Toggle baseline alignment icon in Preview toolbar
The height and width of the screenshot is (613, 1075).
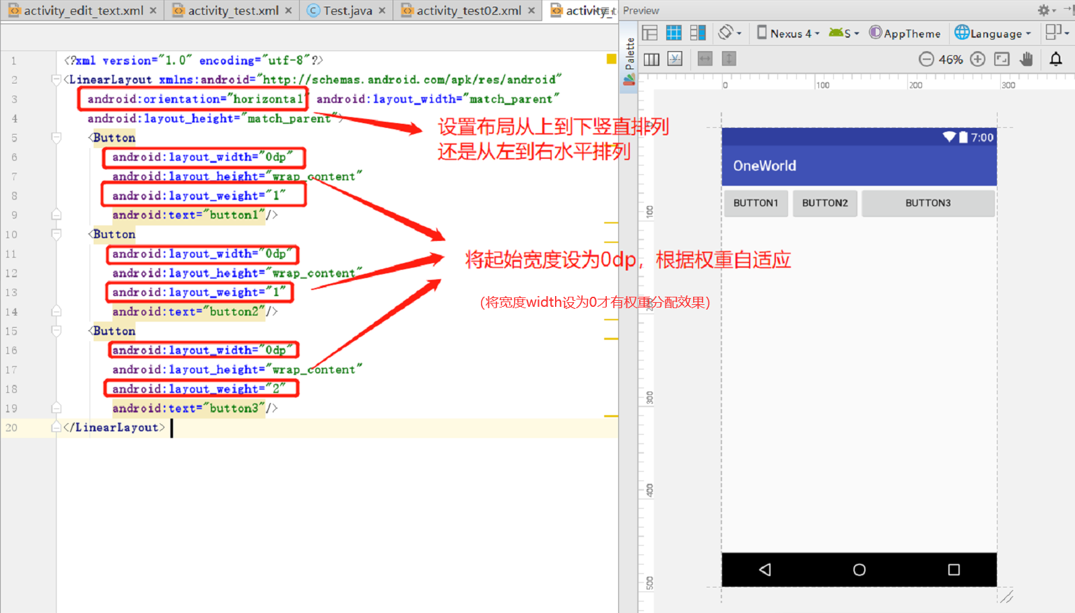pos(675,59)
